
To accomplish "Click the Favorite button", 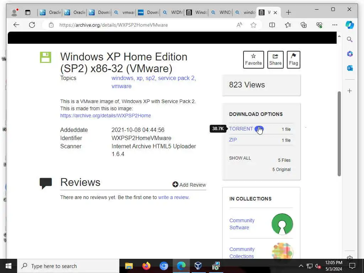I will click(x=253, y=60).
